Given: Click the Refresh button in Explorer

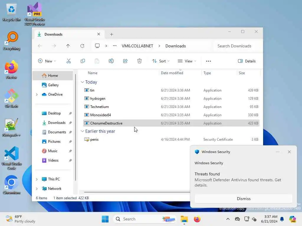Looking at the screenshot, I should point(82,46).
